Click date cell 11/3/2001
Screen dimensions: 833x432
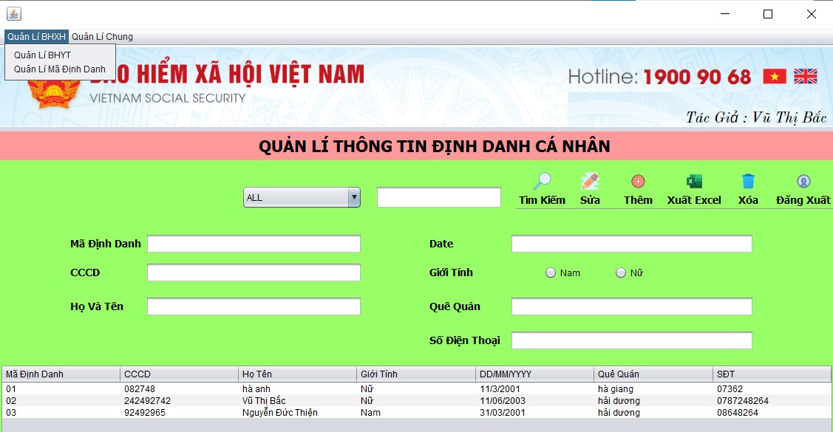[534, 389]
